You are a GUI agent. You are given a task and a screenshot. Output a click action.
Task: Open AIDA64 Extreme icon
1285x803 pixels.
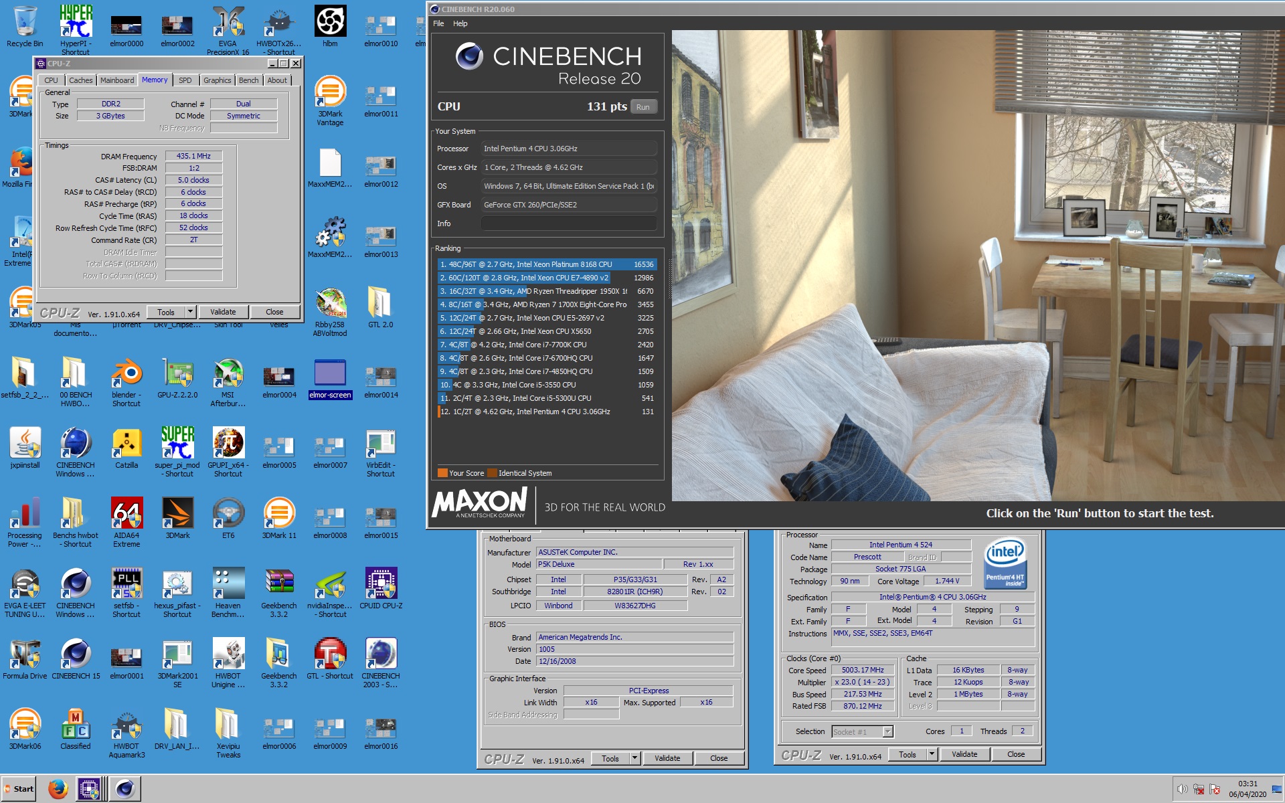pyautogui.click(x=126, y=523)
